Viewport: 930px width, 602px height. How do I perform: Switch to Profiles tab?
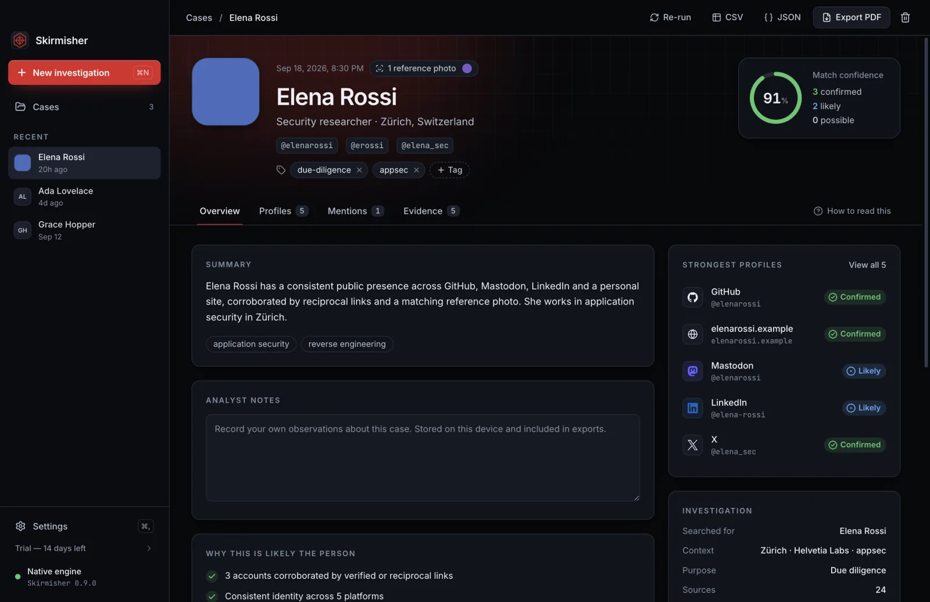pos(284,211)
